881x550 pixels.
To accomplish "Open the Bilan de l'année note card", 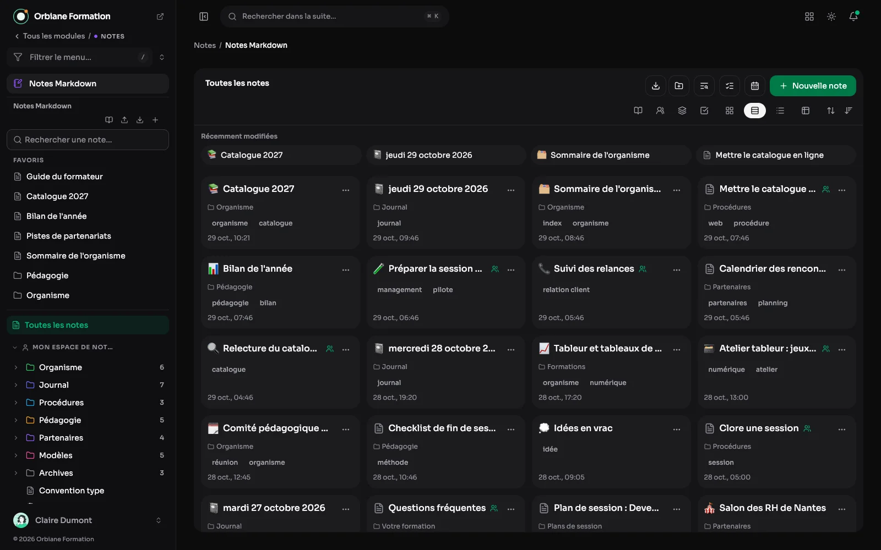I will tap(280, 292).
